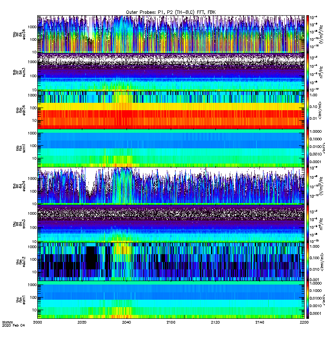Select the thb fbk scm1 panel label
Viewport: 325px width, 347px height.
[x=21, y=148]
